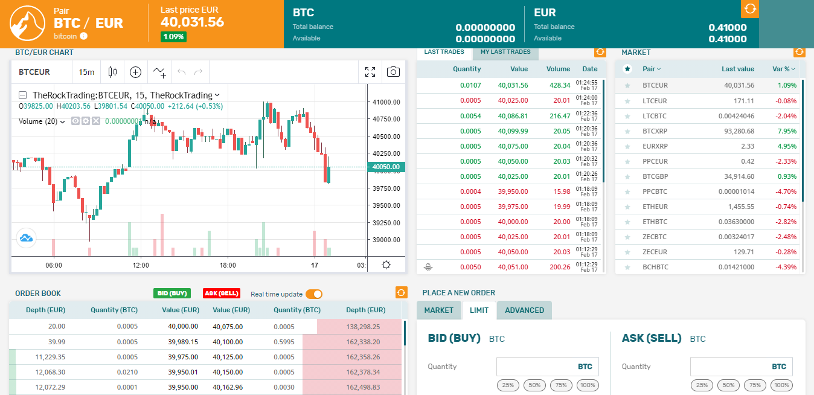Screen dimensions: 814x395
Task: Sort market list by Var % column
Action: pyautogui.click(x=784, y=69)
